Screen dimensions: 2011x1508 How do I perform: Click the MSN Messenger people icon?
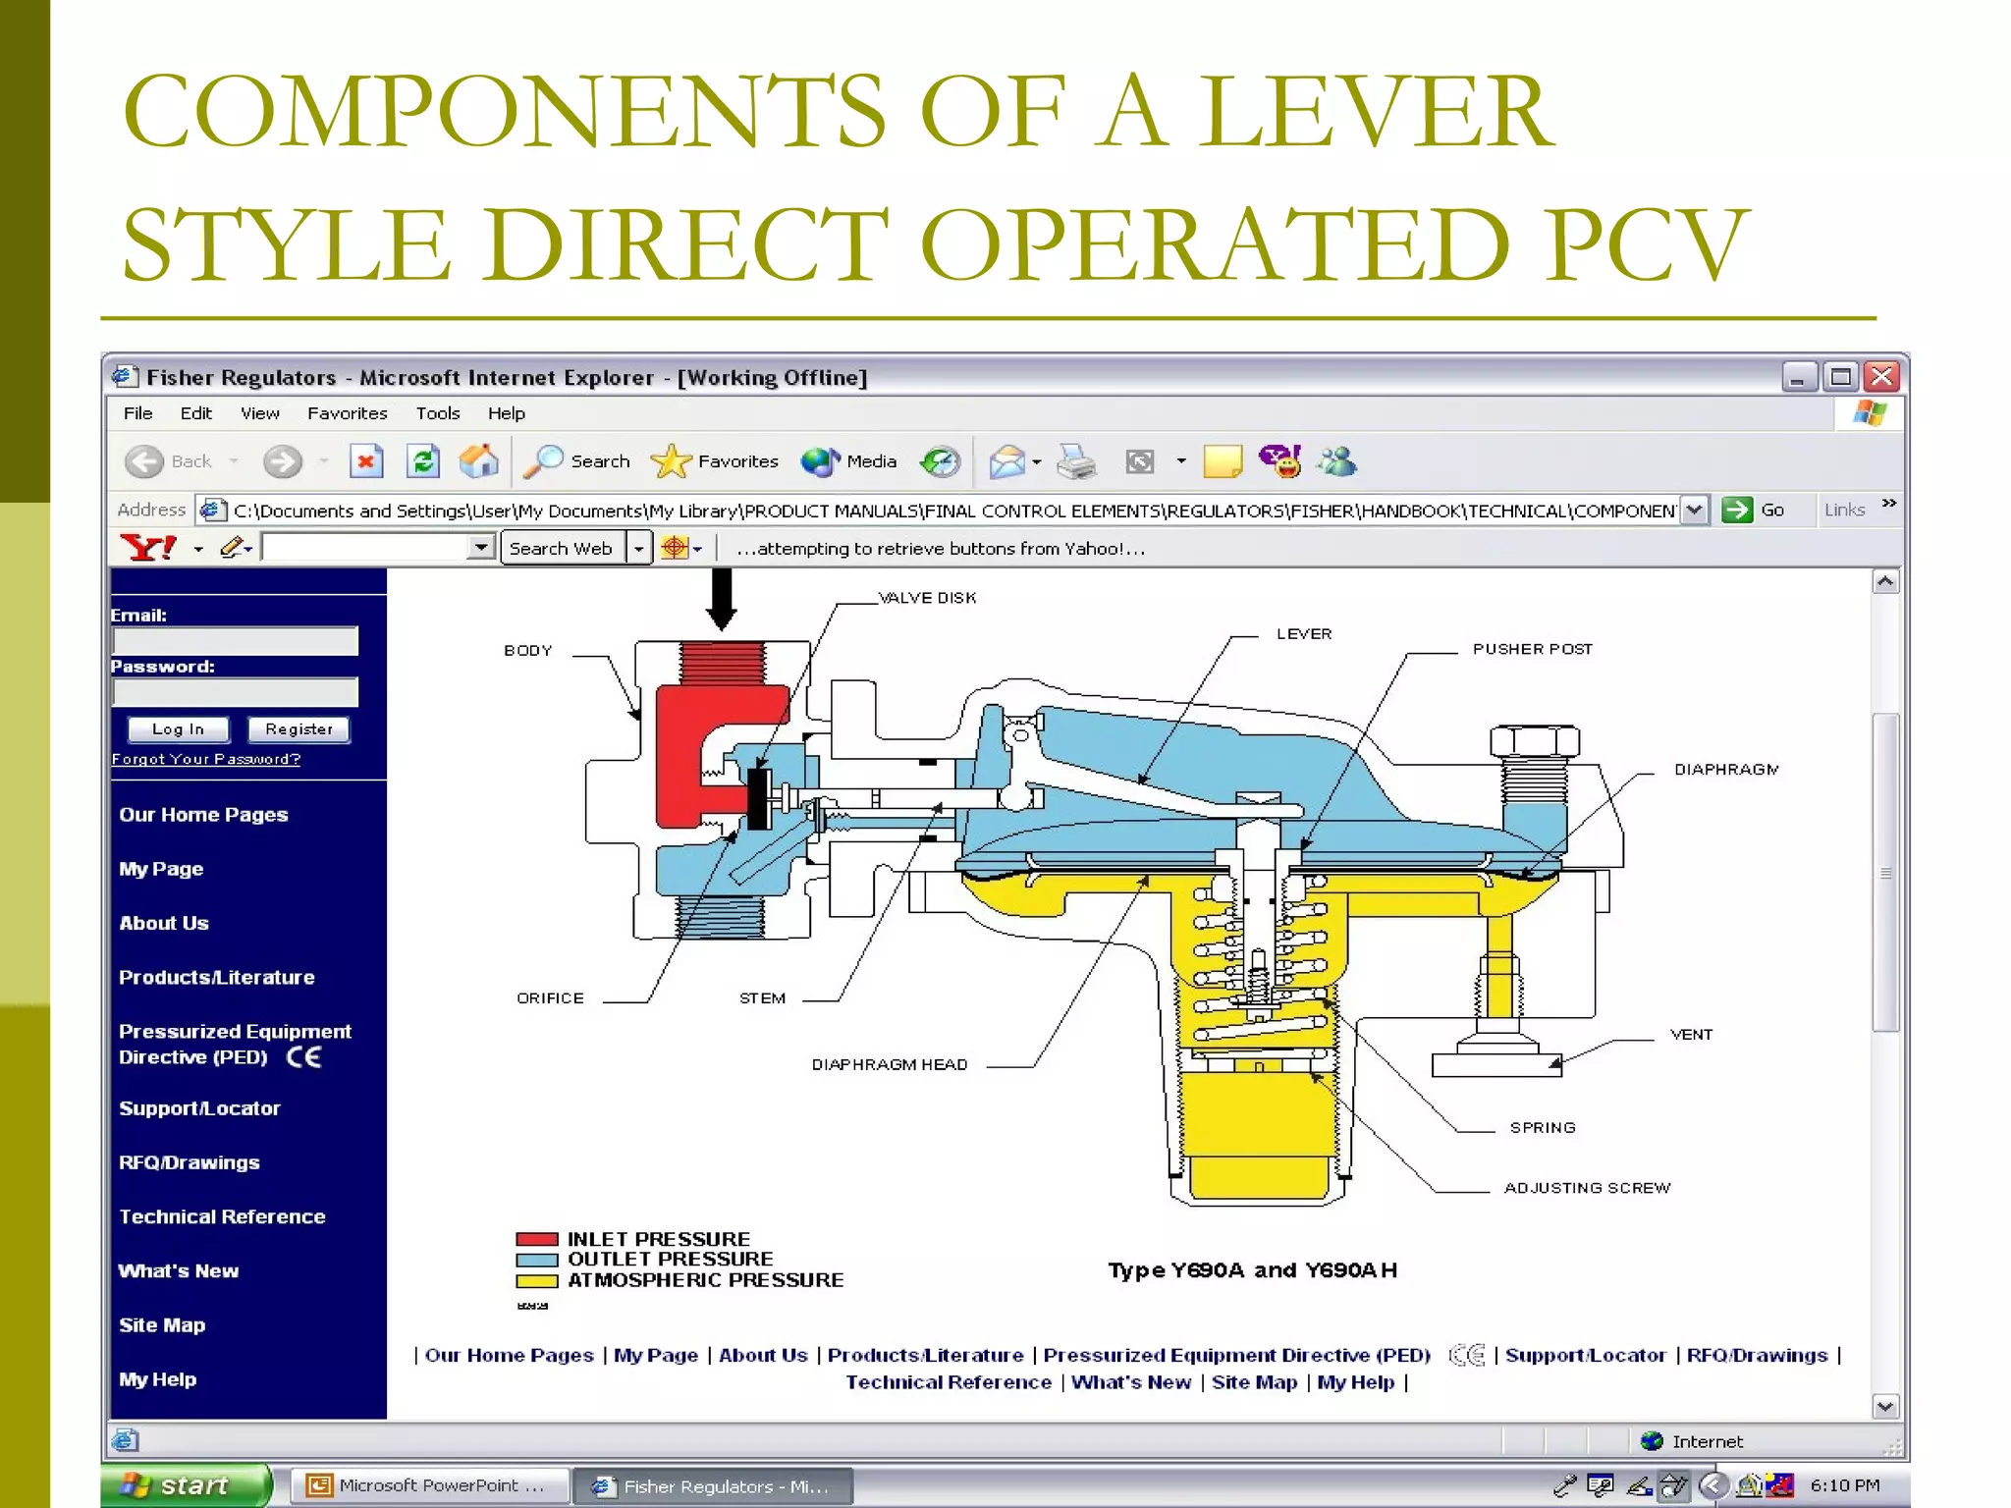1337,460
